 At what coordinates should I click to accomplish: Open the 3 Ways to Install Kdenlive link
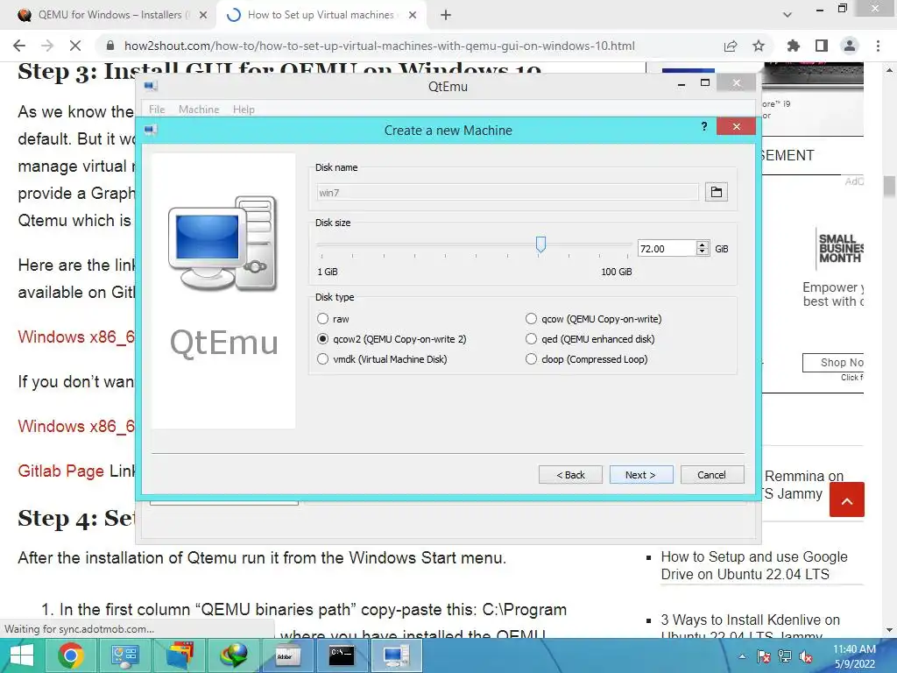pos(750,627)
